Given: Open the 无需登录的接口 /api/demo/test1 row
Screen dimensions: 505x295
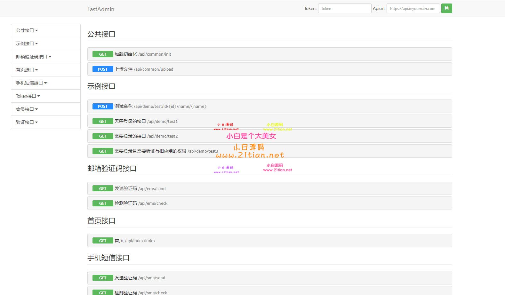Looking at the screenshot, I should pos(269,121).
